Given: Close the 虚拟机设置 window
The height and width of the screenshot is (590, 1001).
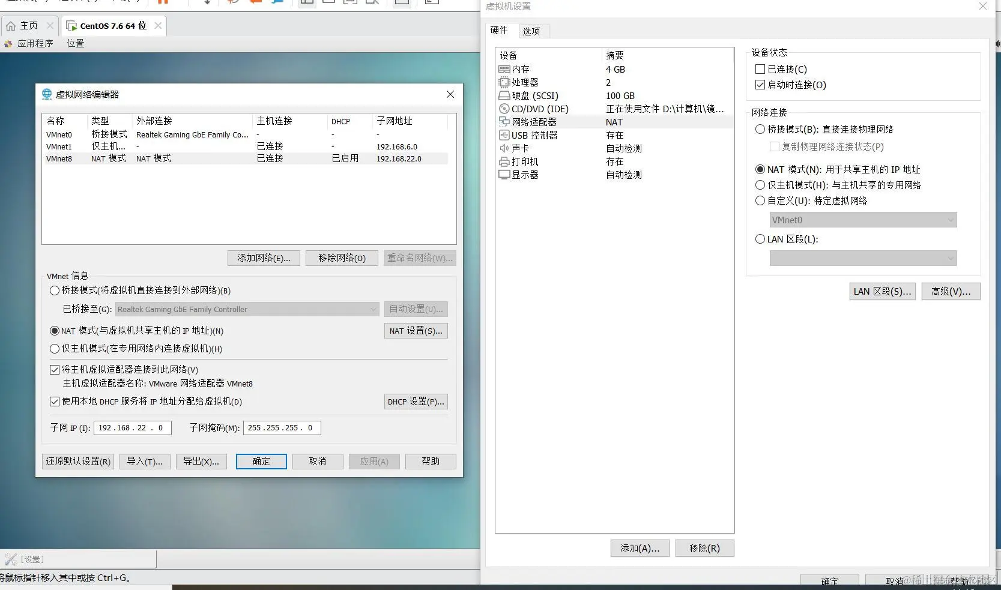Looking at the screenshot, I should coord(983,6).
